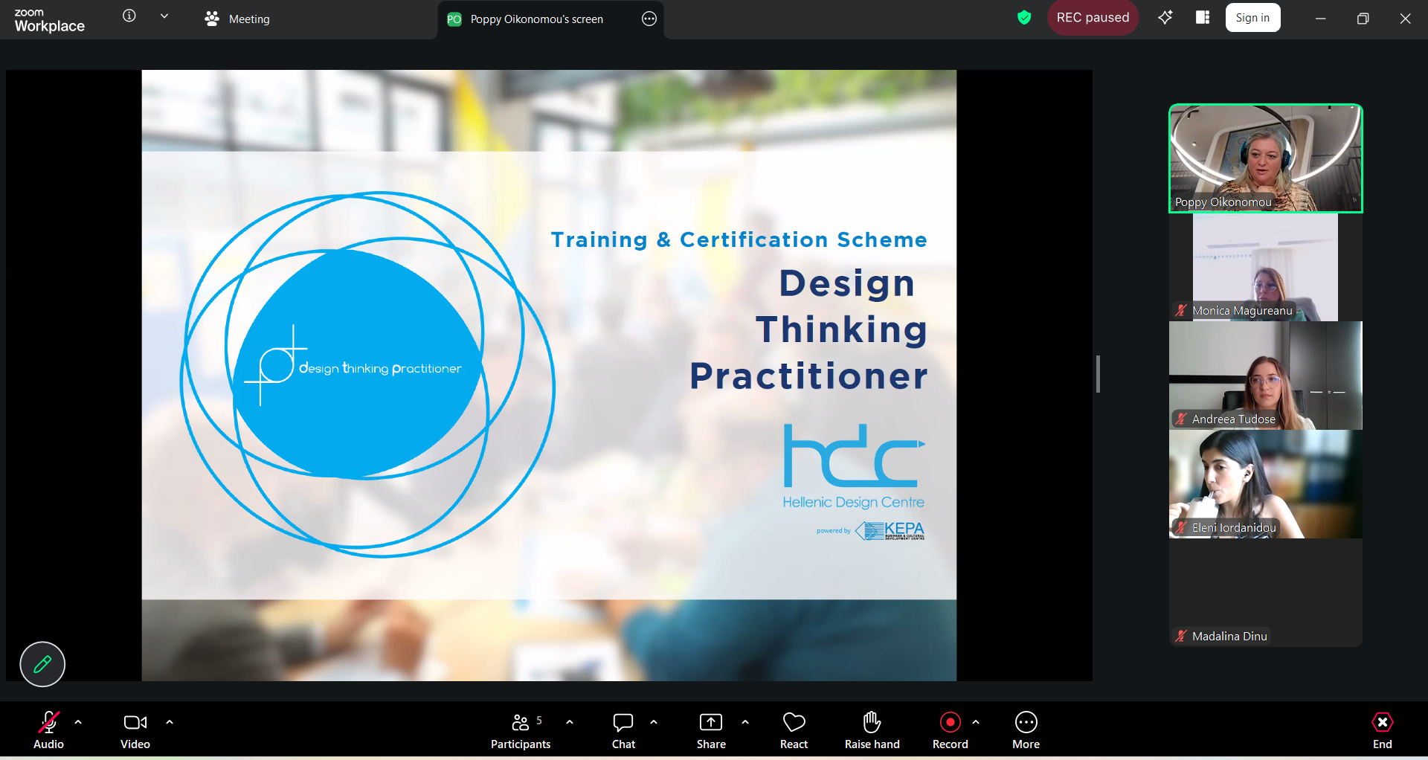Click the REC paused indicator
Viewport: 1428px width, 760px height.
coord(1093,18)
